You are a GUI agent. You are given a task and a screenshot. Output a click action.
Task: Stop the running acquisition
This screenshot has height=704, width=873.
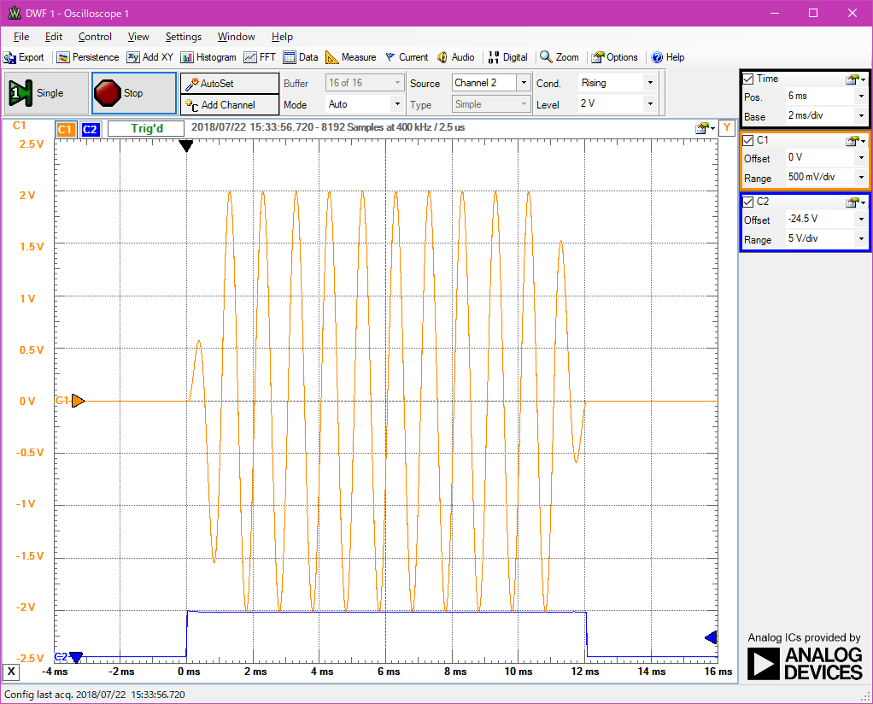pos(134,93)
